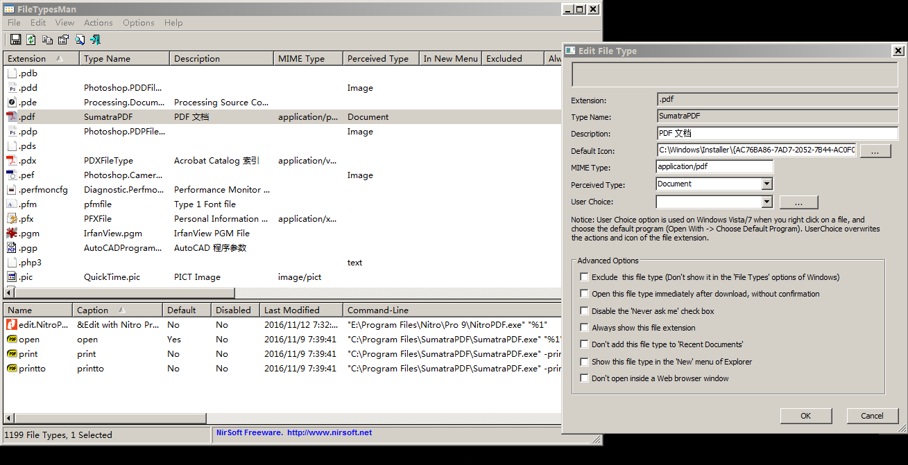Select the 'Type 1 Font file' cell
The image size is (908, 465).
(205, 204)
